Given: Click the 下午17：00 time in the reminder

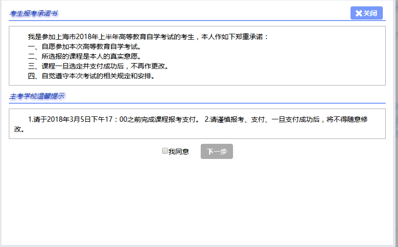Looking at the screenshot, I should [x=112, y=119].
